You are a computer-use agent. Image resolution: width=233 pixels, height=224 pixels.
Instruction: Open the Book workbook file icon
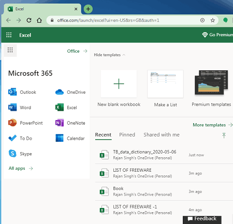pos(104,191)
